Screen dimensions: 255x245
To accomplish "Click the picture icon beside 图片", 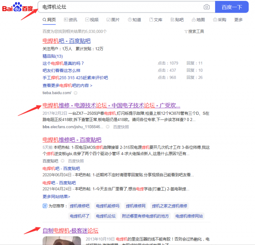I will click(108, 19).
